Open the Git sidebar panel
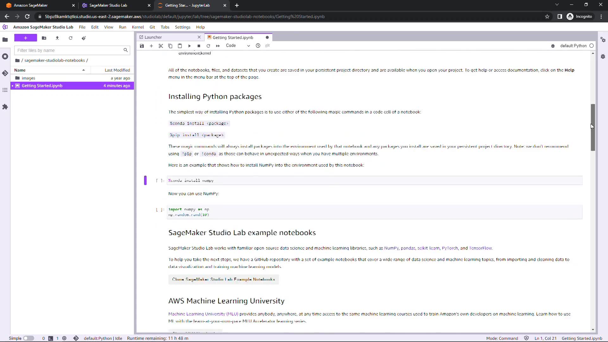 tap(5, 73)
